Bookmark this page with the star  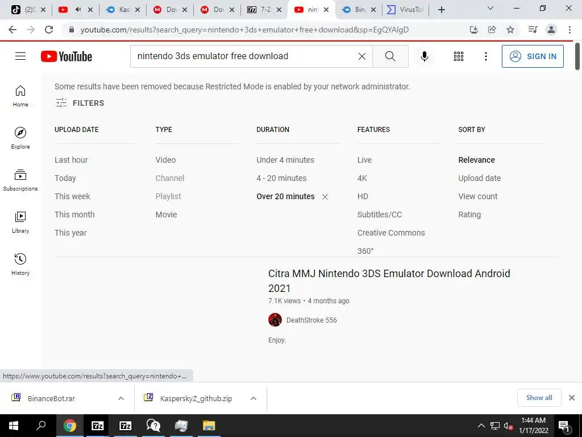(x=510, y=30)
